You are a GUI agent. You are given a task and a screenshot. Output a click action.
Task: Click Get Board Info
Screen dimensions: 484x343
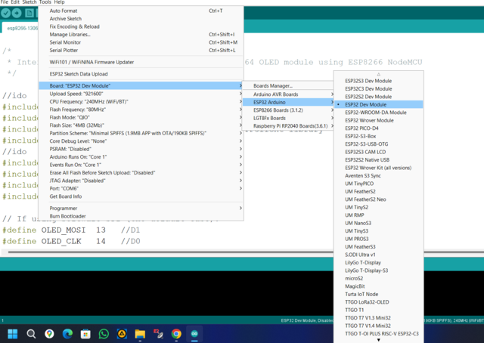click(x=141, y=196)
